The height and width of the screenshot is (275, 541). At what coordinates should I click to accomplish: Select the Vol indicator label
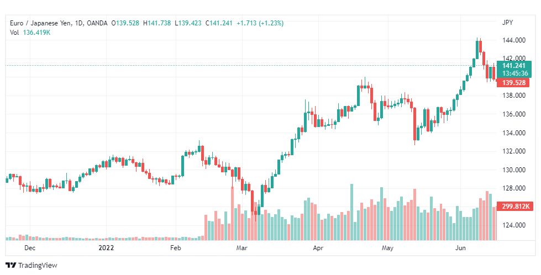coord(14,33)
